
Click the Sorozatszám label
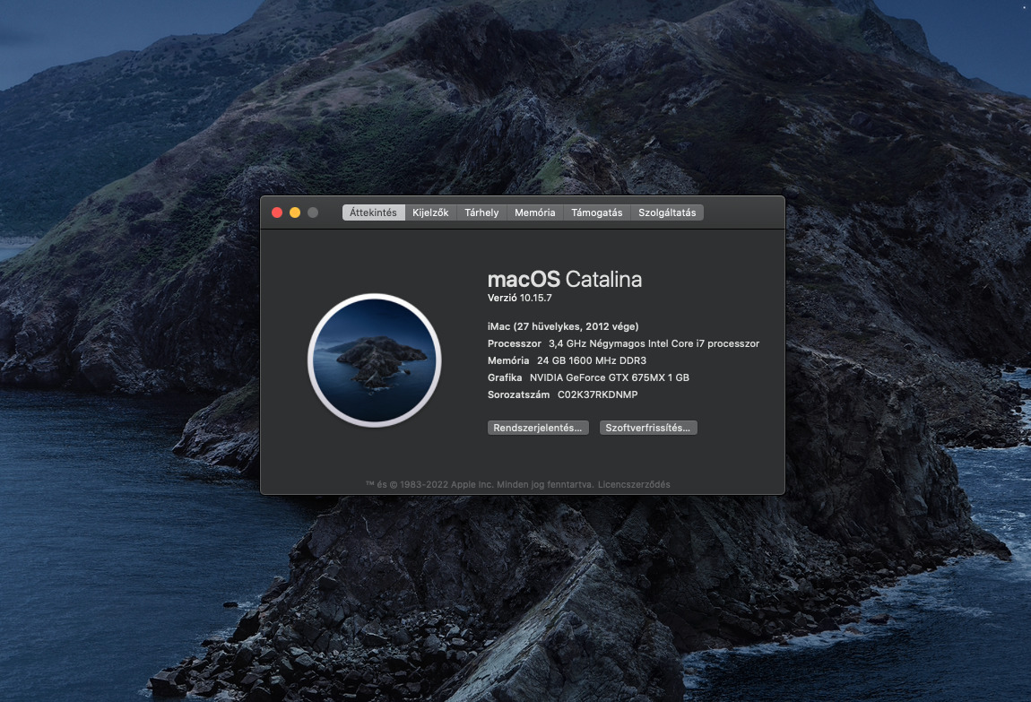pos(518,395)
